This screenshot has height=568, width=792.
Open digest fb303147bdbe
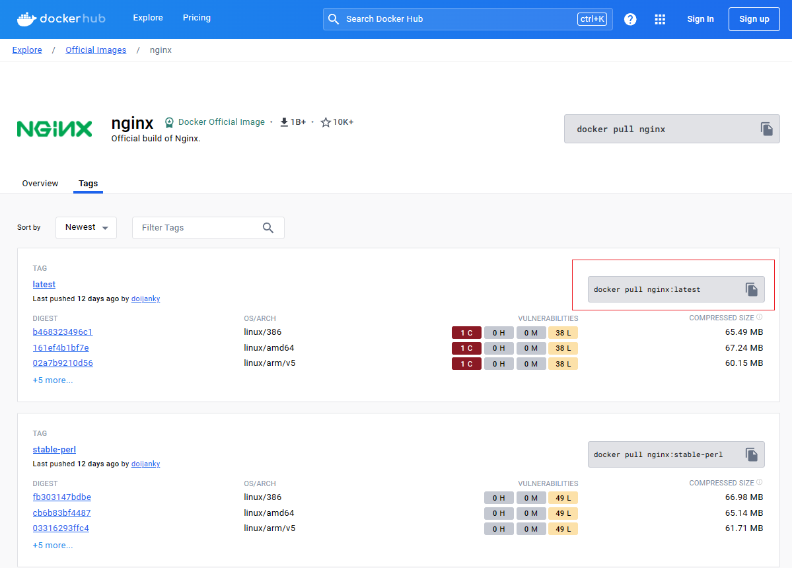coord(61,497)
